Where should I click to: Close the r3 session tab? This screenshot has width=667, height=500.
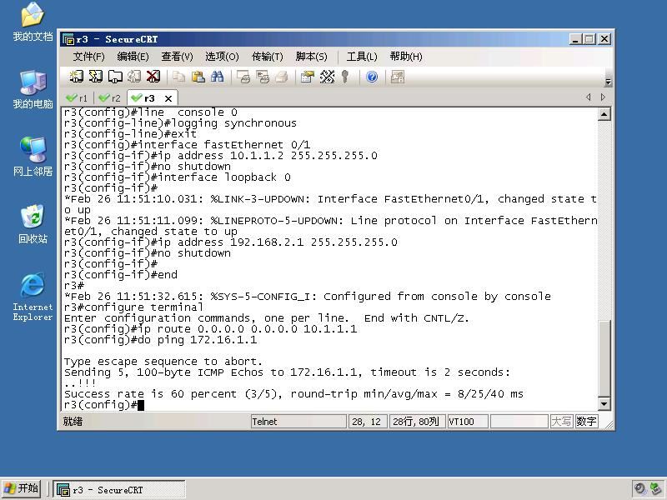click(168, 98)
